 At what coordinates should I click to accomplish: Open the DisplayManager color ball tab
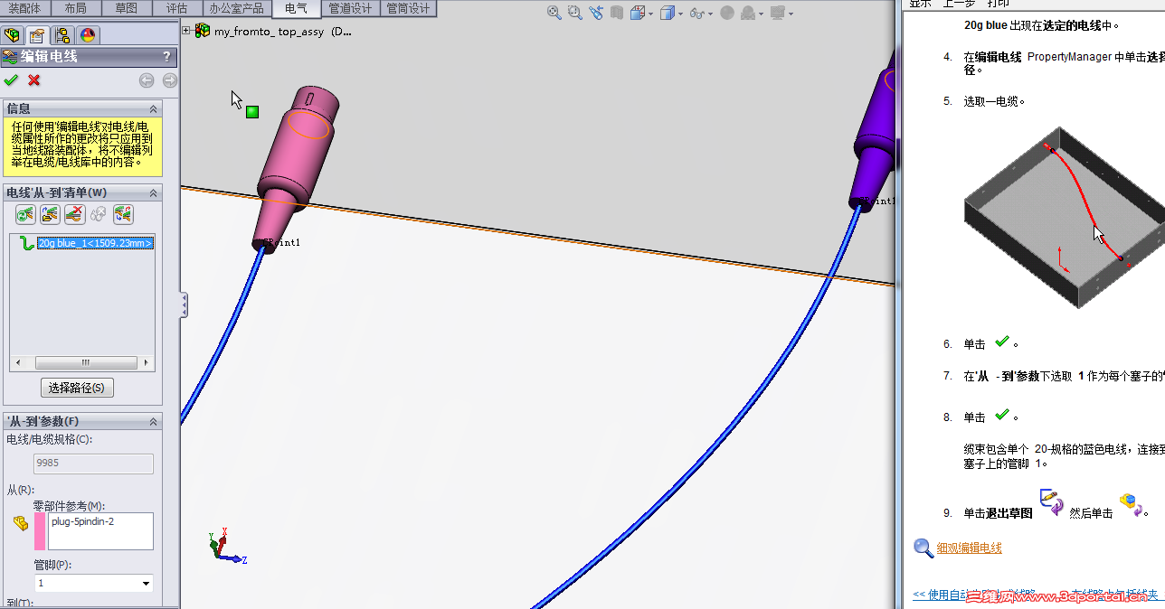click(88, 35)
